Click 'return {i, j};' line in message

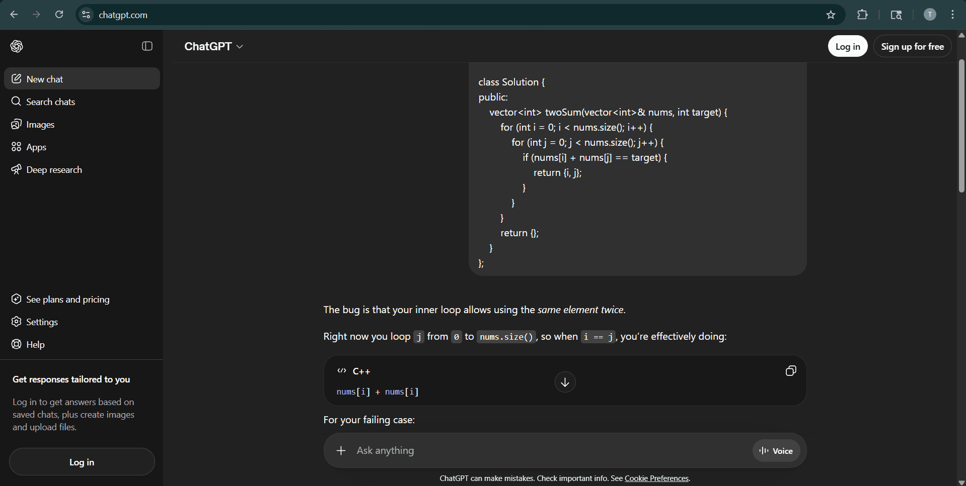pyautogui.click(x=557, y=172)
